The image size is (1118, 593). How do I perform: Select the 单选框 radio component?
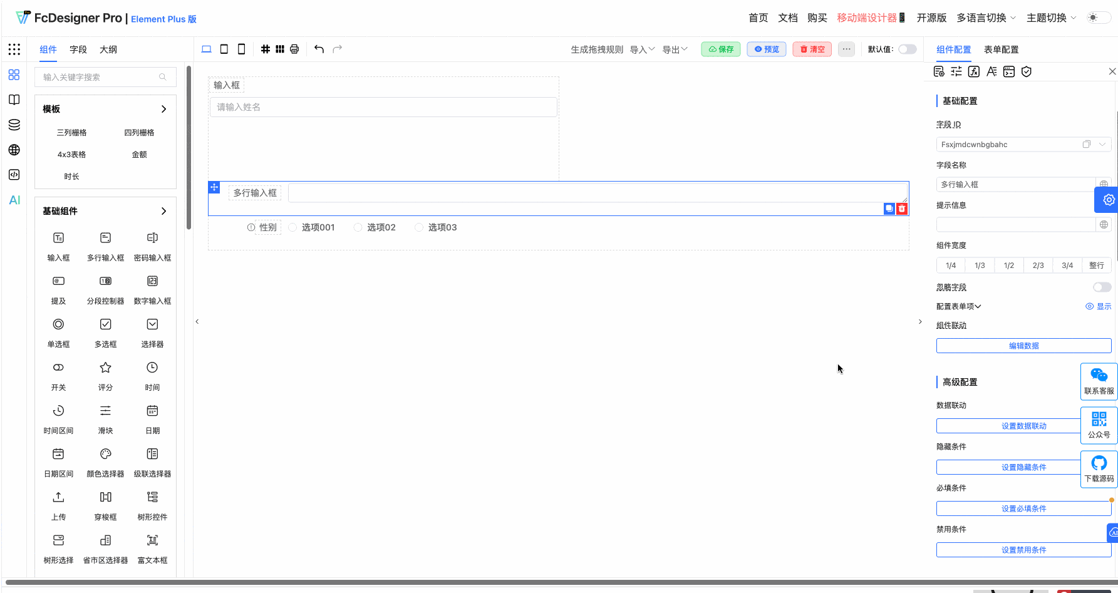coord(58,332)
